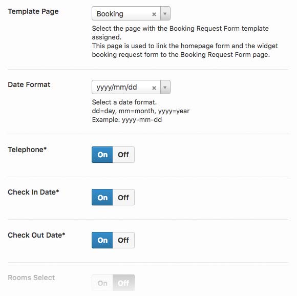Turn Rooms Select Off
The height and width of the screenshot is (296, 297).
(x=123, y=283)
